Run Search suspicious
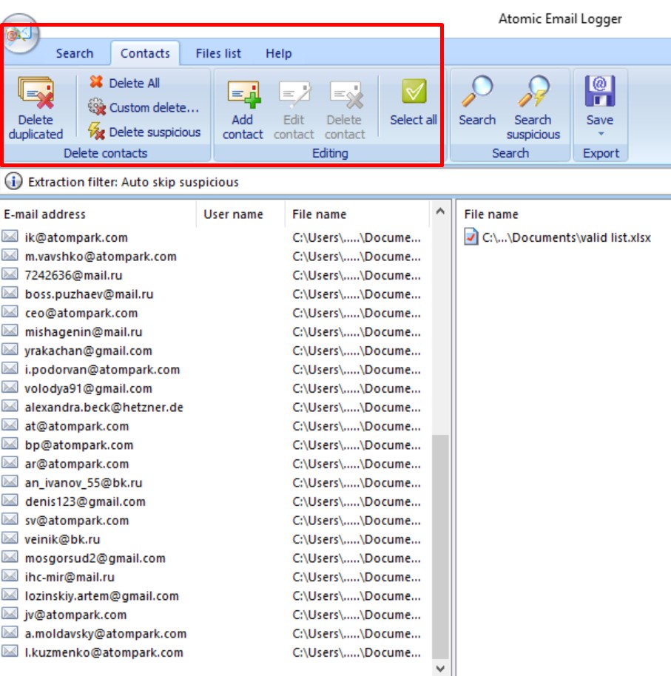Screen dimensions: 671x676 pyautogui.click(x=533, y=107)
